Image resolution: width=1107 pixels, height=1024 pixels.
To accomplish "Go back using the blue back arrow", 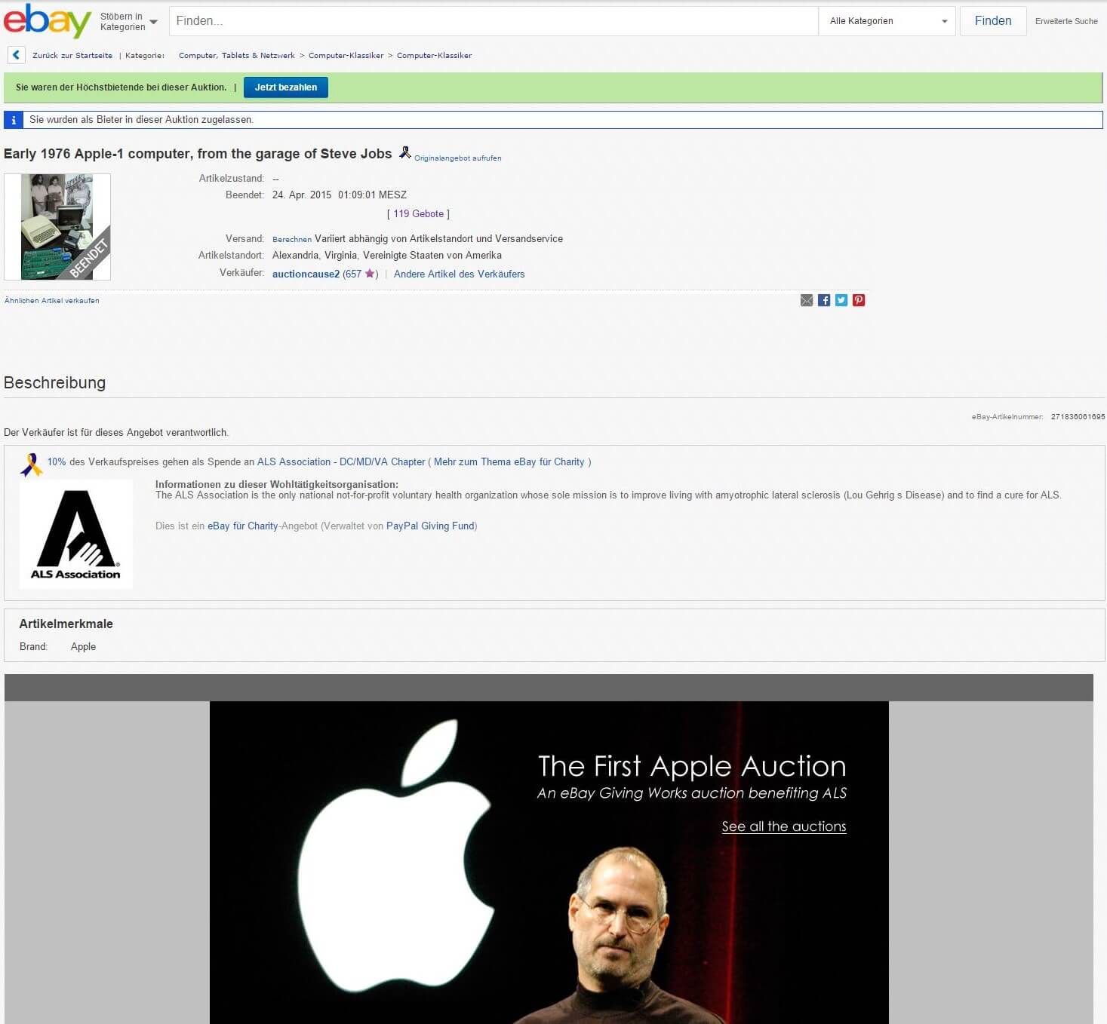I will point(16,55).
